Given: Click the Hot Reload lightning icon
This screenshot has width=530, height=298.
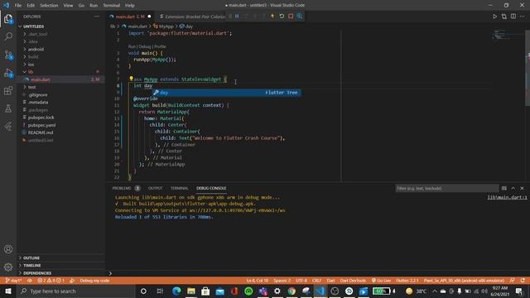Looking at the screenshot, I should coord(272,17).
